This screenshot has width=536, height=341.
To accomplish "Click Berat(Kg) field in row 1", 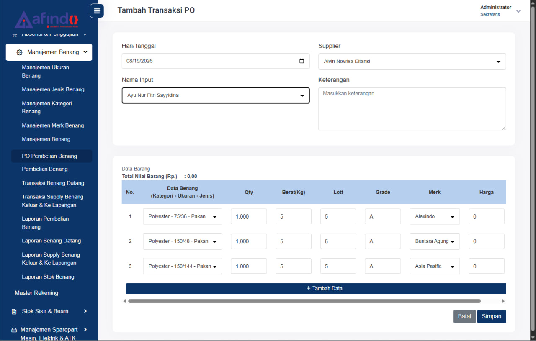I will pos(294,216).
